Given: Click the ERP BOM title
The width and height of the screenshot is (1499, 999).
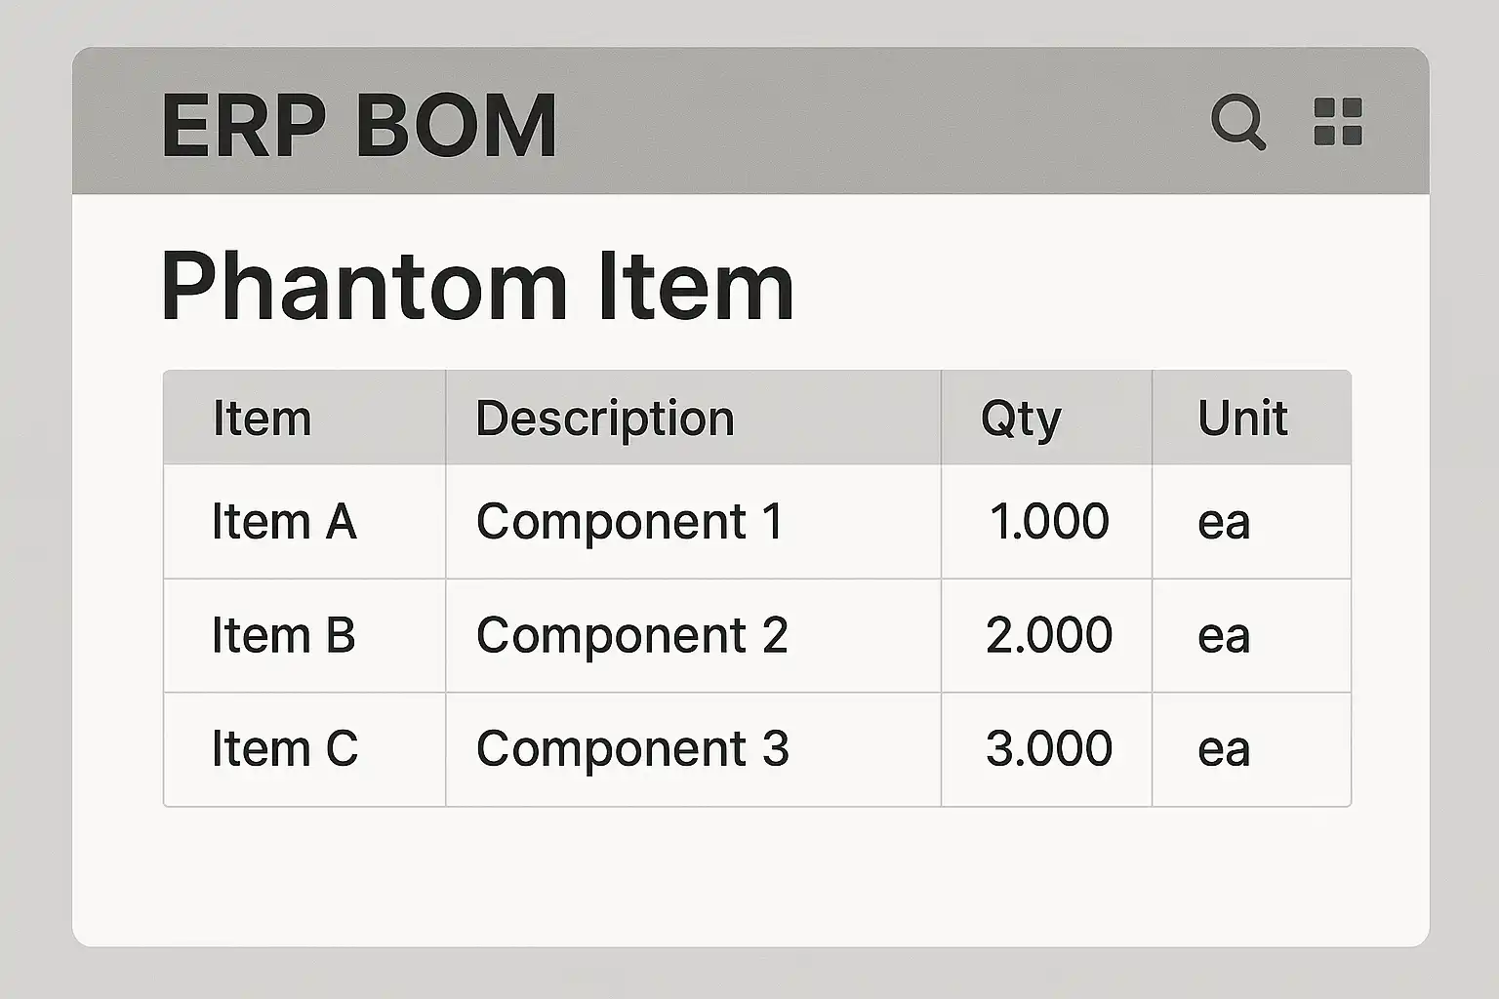Looking at the screenshot, I should [359, 125].
